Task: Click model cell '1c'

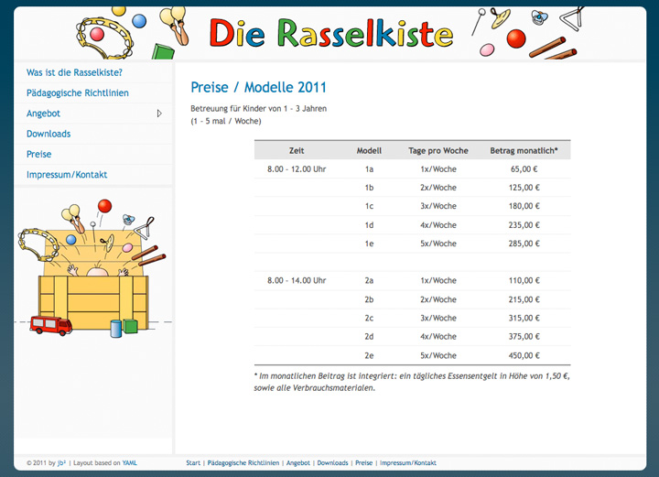Action: tap(369, 206)
